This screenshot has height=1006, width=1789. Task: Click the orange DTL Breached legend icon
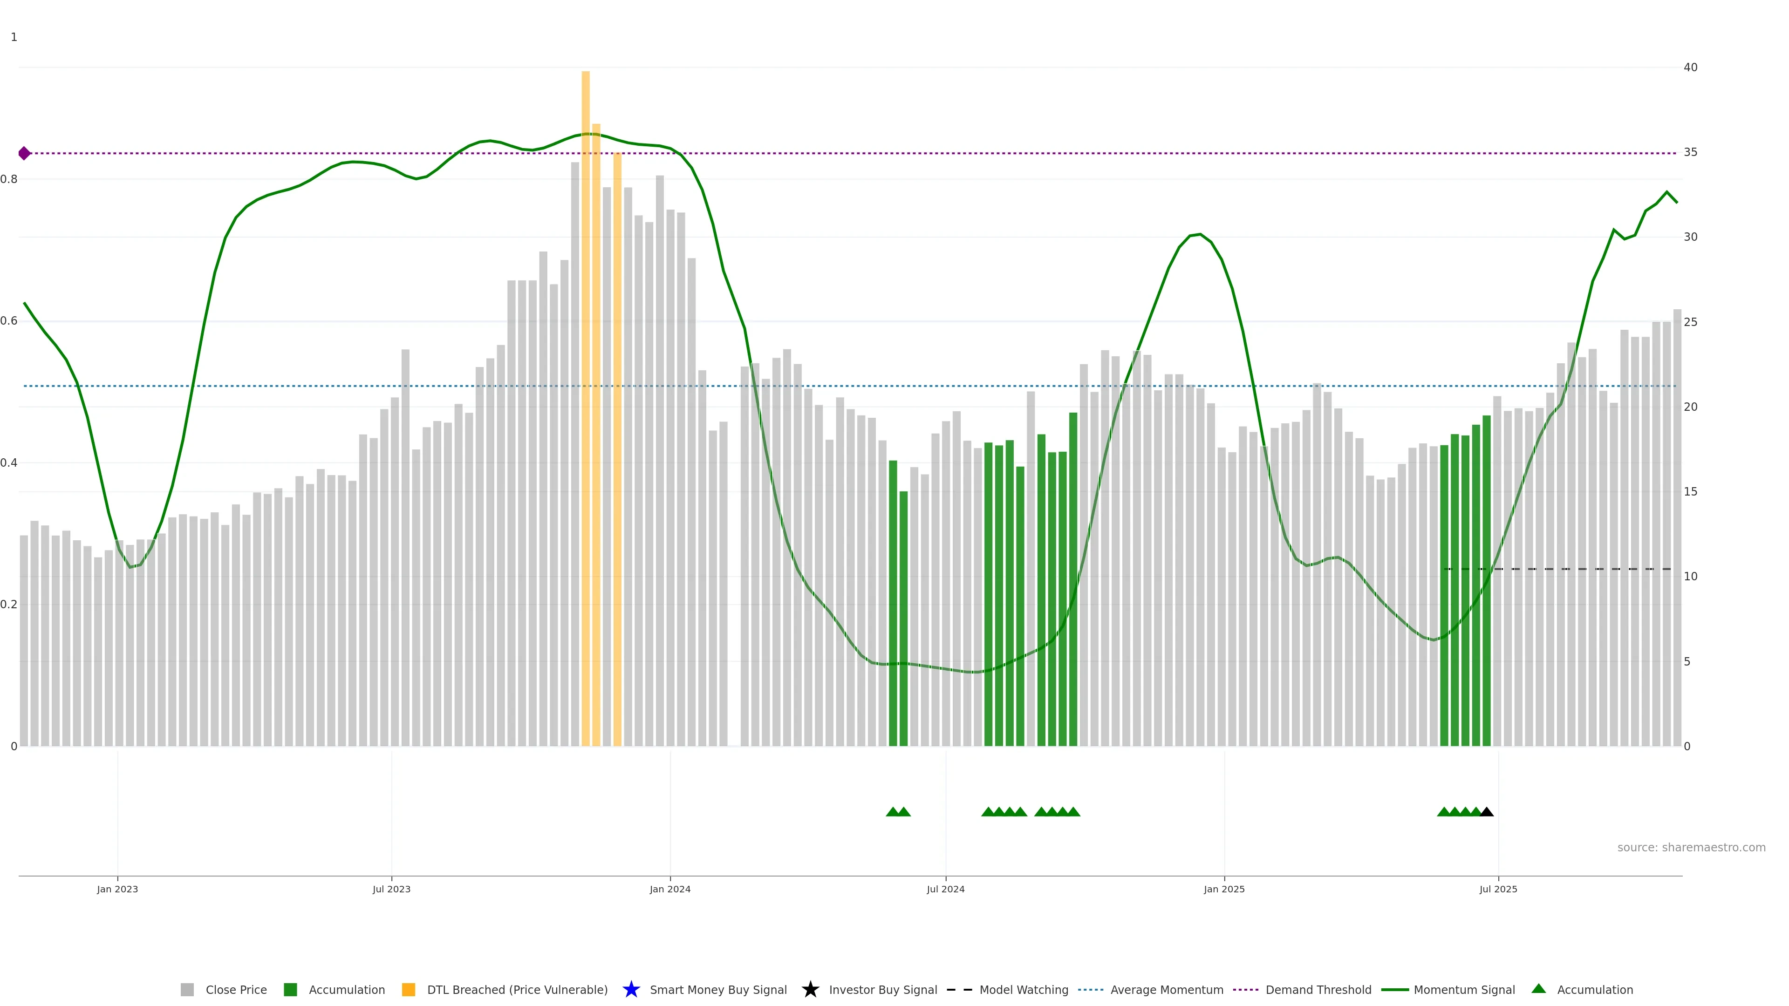click(x=409, y=989)
